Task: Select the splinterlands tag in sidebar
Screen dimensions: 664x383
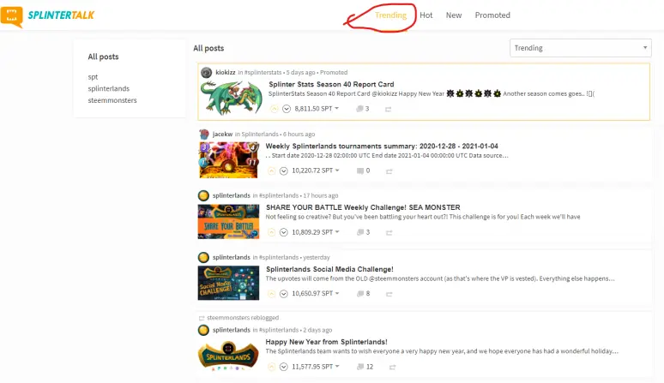Action: point(109,88)
